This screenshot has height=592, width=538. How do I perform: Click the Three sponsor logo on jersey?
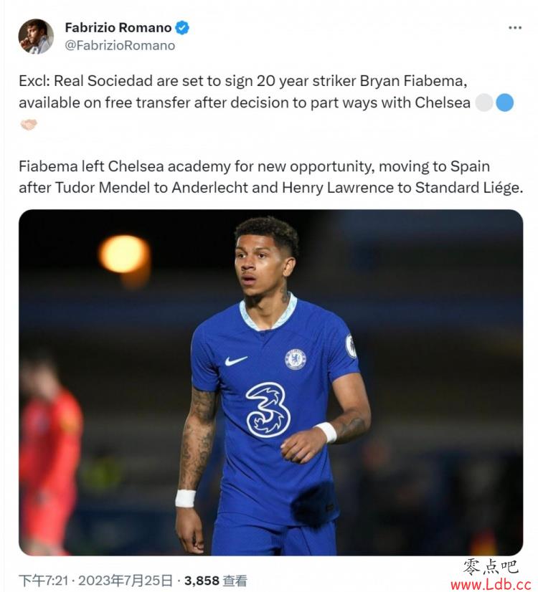point(268,410)
